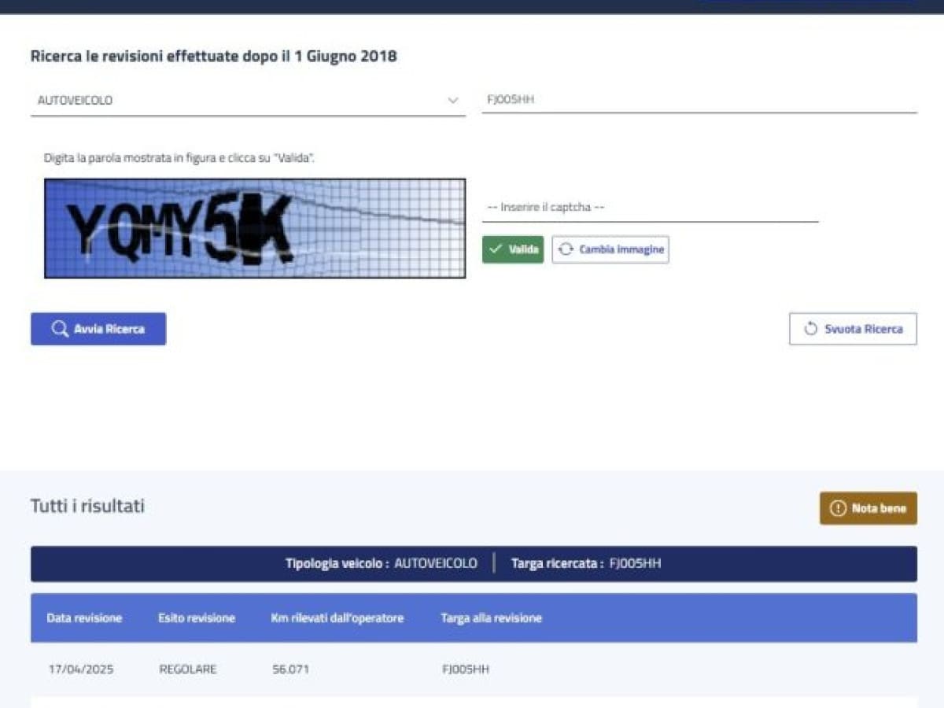Click the Targa alla revisione column header

coord(491,618)
